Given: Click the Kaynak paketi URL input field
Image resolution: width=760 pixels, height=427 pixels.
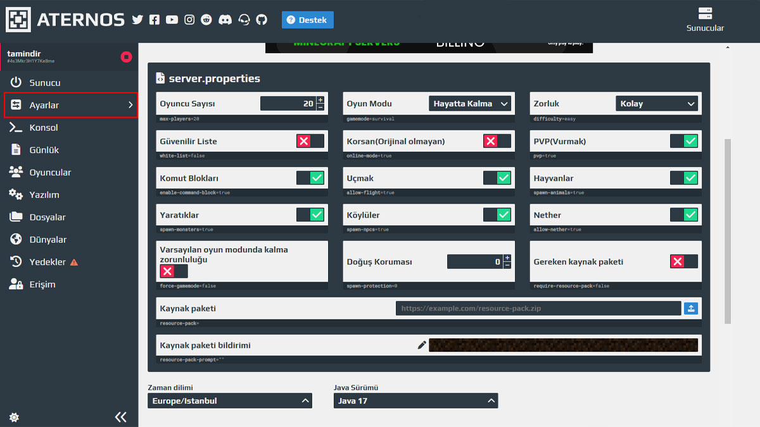Looking at the screenshot, I should coord(538,308).
